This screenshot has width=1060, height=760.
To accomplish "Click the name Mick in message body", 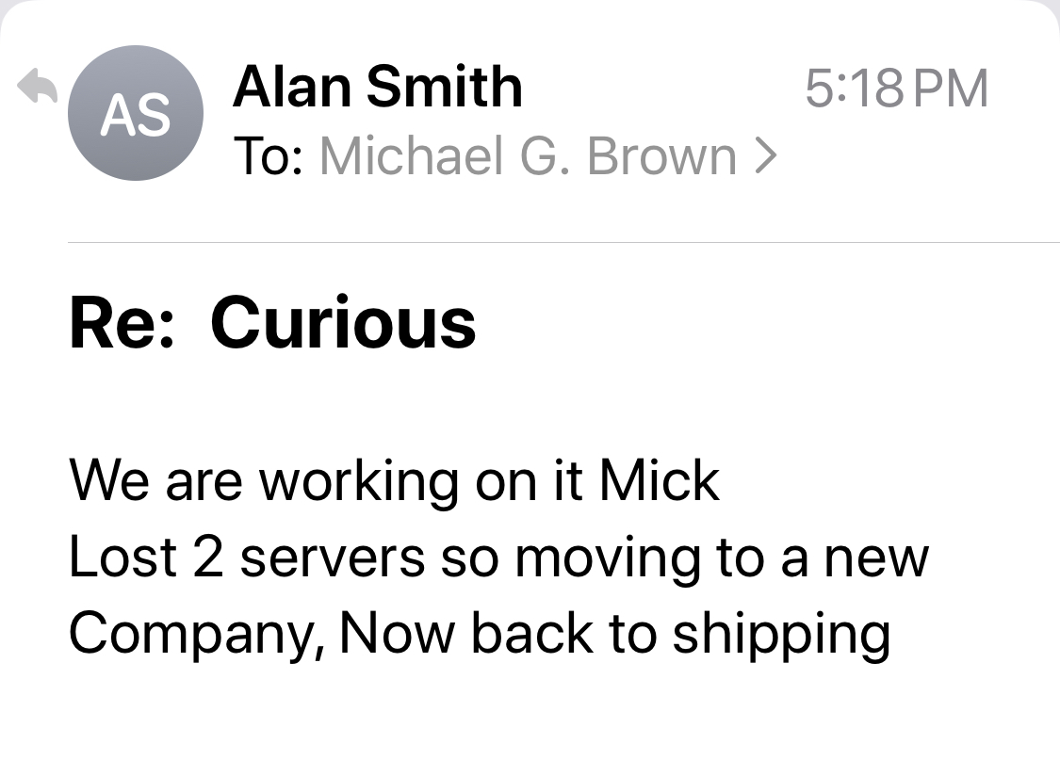I will click(x=660, y=480).
